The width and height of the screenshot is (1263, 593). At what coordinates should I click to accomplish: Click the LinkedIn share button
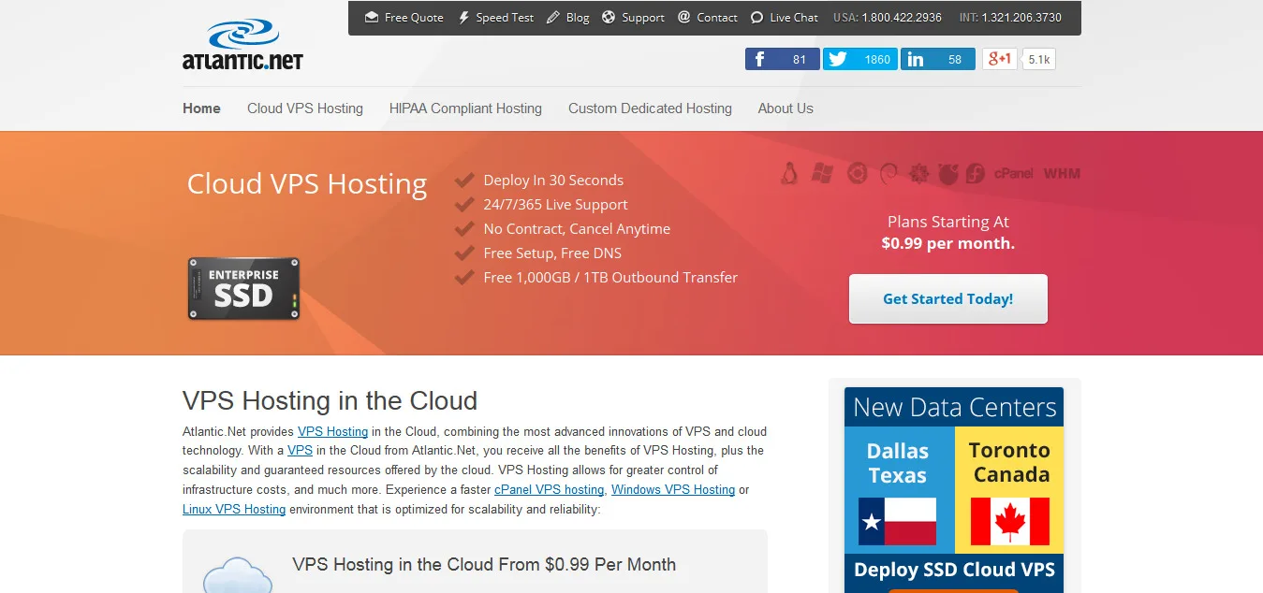click(x=938, y=59)
